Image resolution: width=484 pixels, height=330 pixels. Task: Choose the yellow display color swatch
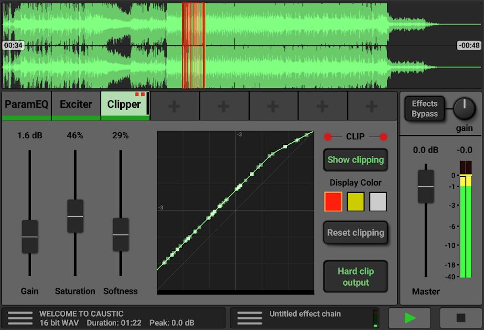356,202
